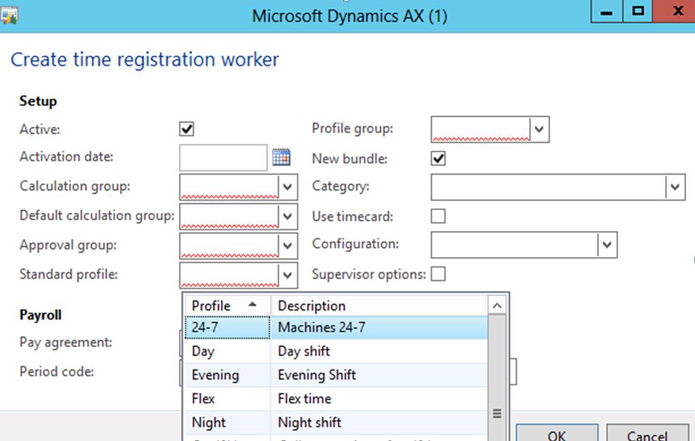Expand the Approval group dropdown
Screen dimensions: 695x441
click(288, 245)
